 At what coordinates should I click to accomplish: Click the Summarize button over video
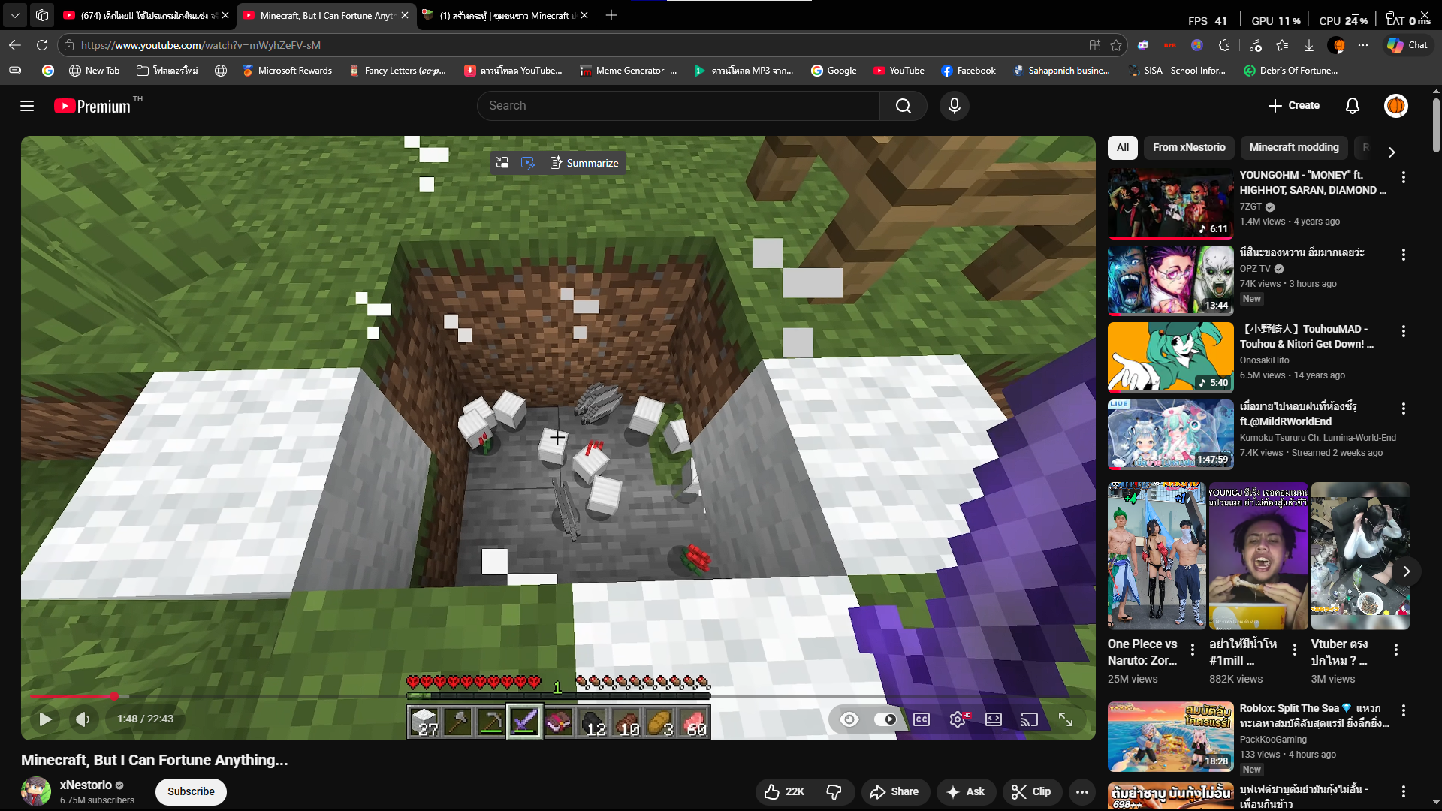584,163
